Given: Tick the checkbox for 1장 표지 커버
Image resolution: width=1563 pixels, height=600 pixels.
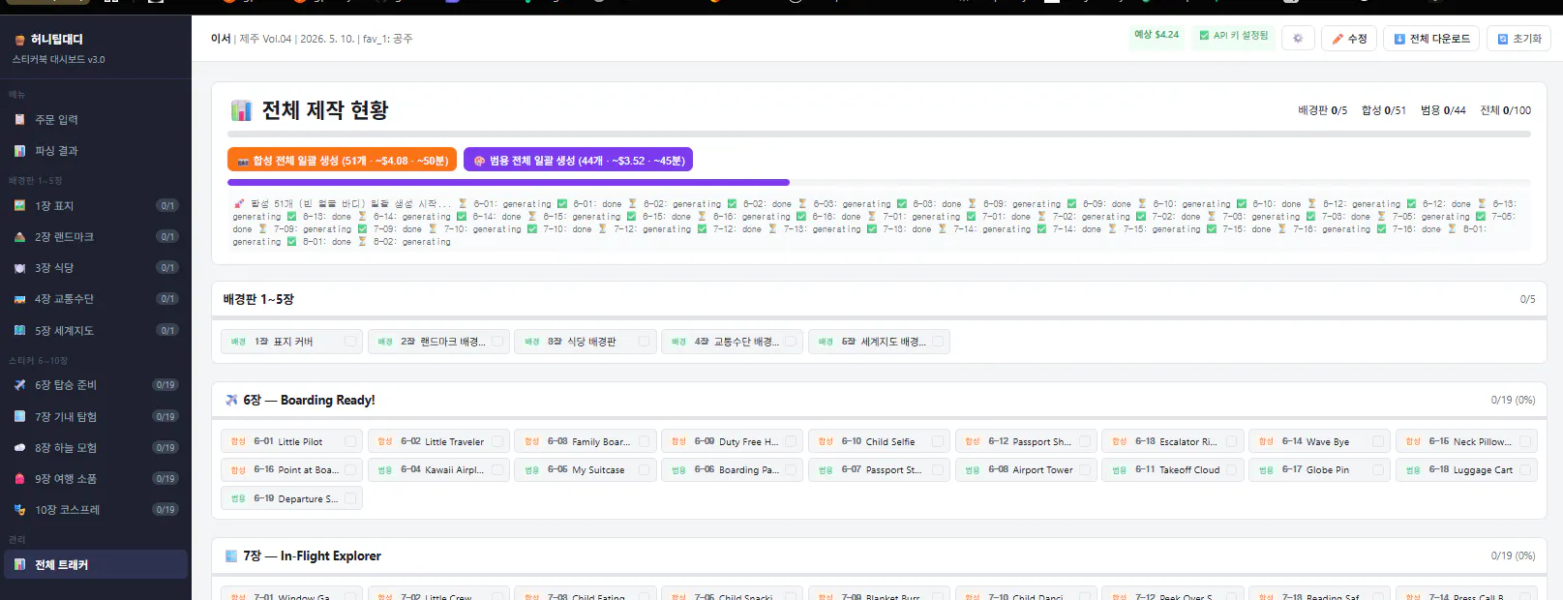Looking at the screenshot, I should [350, 342].
